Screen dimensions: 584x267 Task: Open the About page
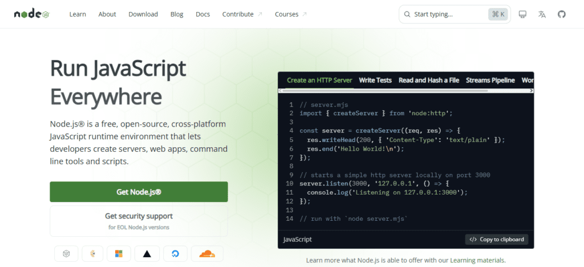point(107,14)
